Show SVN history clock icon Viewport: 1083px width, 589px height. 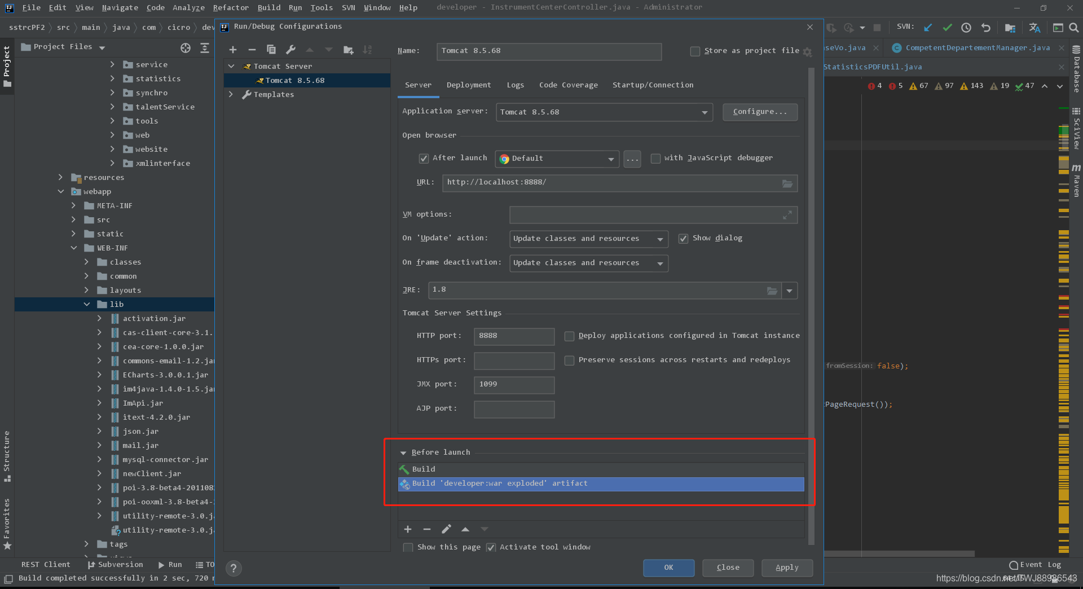coord(966,27)
